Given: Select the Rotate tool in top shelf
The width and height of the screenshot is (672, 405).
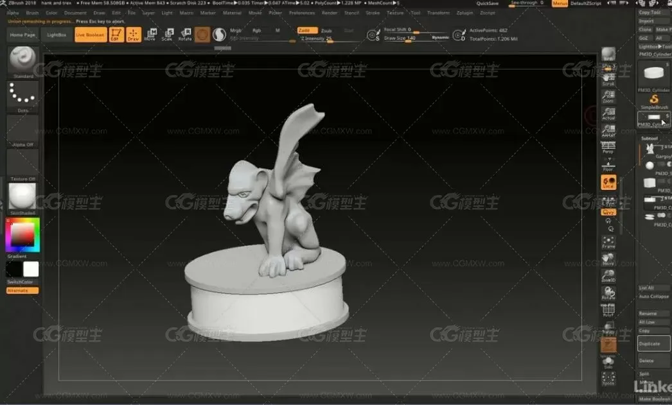Looking at the screenshot, I should coord(185,35).
